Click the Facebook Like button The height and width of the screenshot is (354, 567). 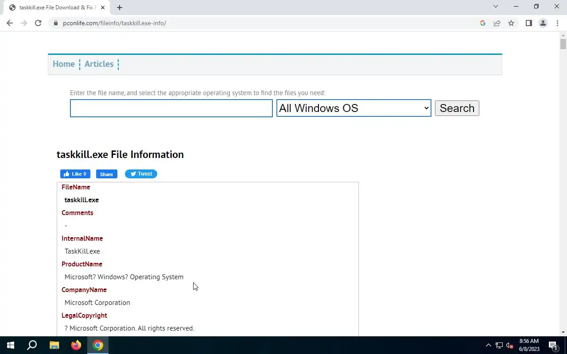click(x=75, y=174)
